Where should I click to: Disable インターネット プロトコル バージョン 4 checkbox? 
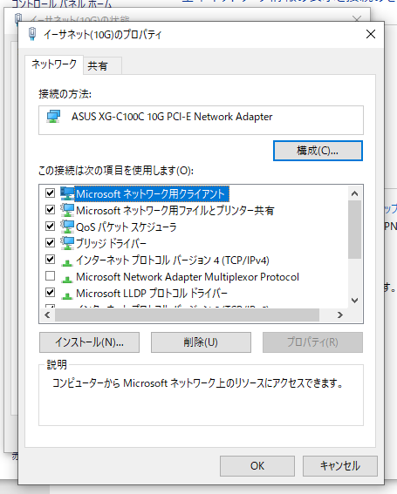pos(51,260)
